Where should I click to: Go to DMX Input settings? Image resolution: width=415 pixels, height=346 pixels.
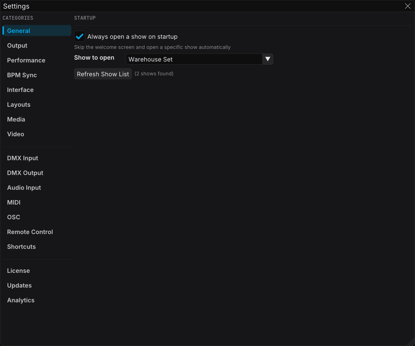tap(37, 158)
